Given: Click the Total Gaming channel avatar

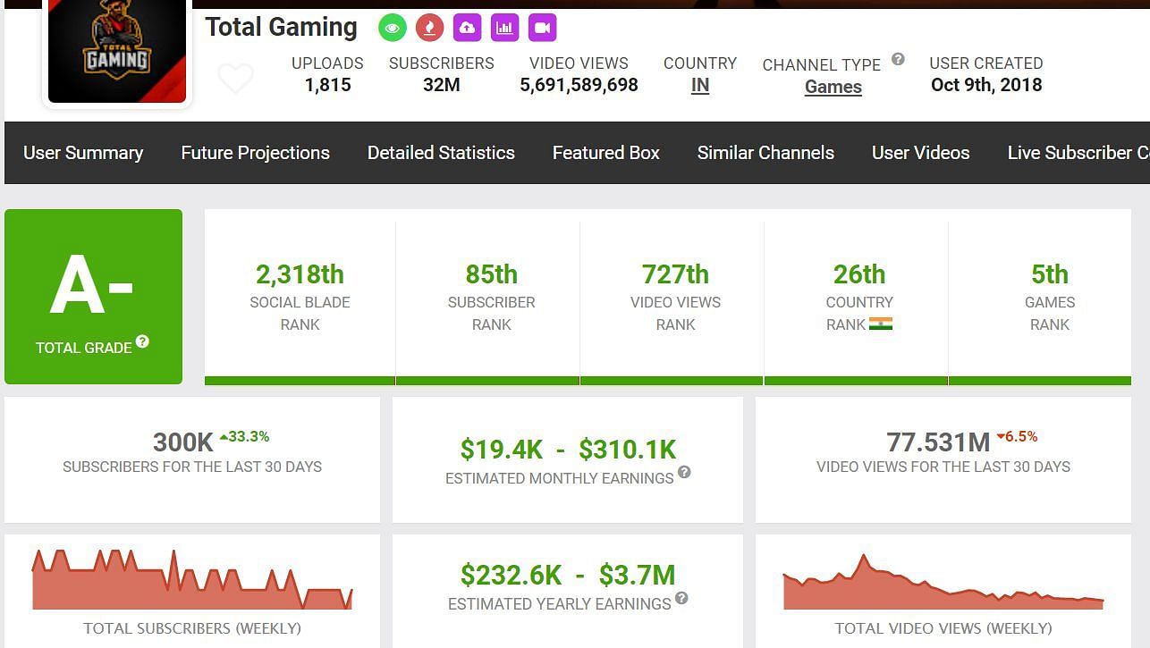Looking at the screenshot, I should (x=117, y=51).
